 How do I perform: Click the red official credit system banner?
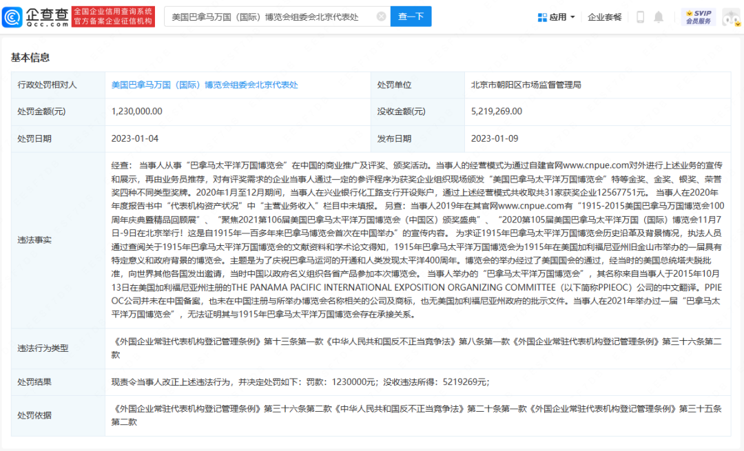point(113,17)
